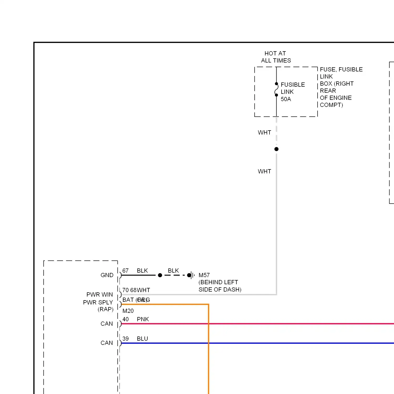Click the splice dot on the white wire

coord(276,149)
